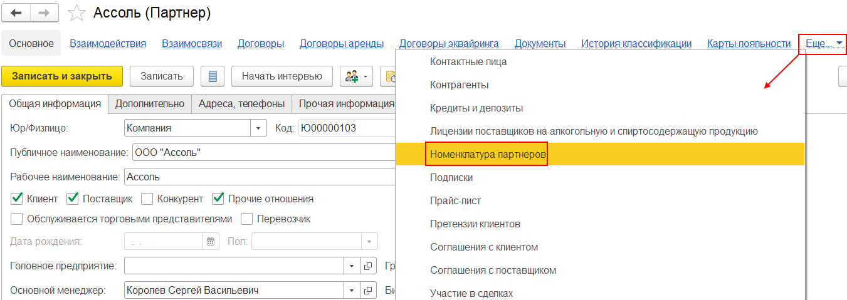
Task: Expand the Юр/Физлицо dropdown
Action: pos(258,128)
